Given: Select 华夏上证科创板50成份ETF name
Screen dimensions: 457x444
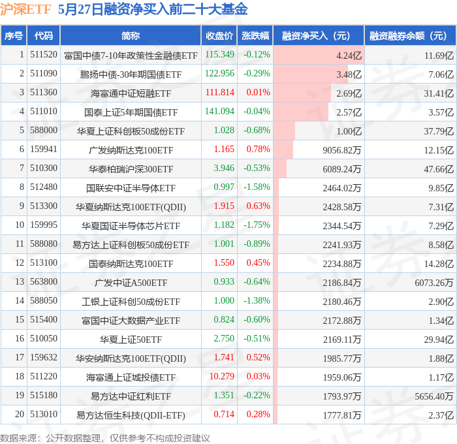Looking at the screenshot, I should click(131, 131).
